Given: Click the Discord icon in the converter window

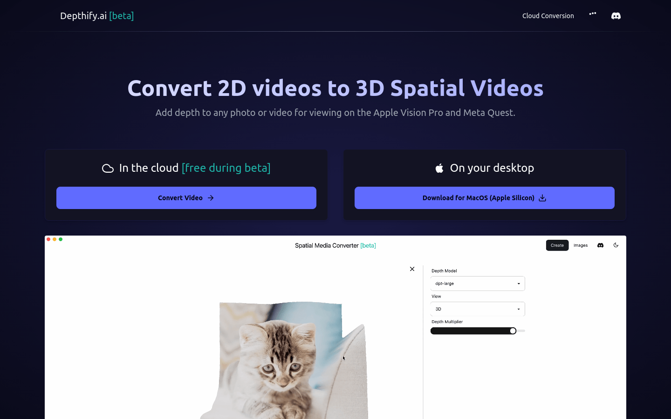Looking at the screenshot, I should (x=600, y=245).
